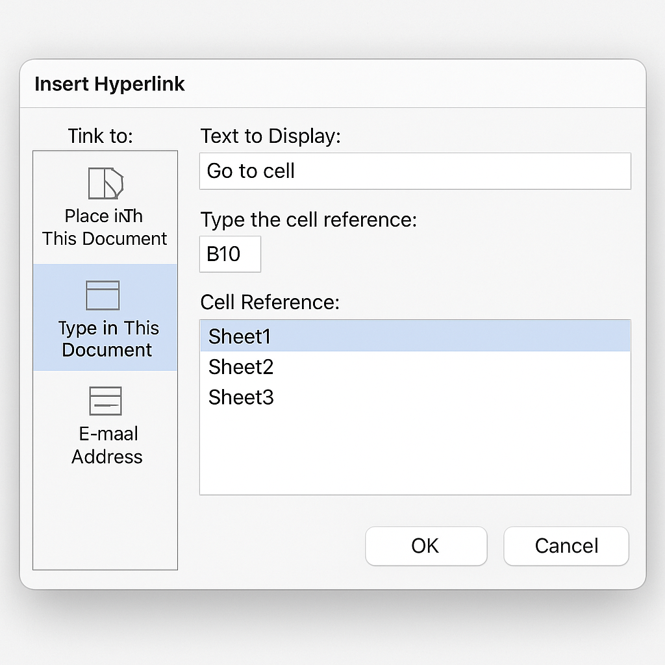Click empty space below Sheet3 in list
Viewport: 665px width, 665px height.
click(x=415, y=455)
